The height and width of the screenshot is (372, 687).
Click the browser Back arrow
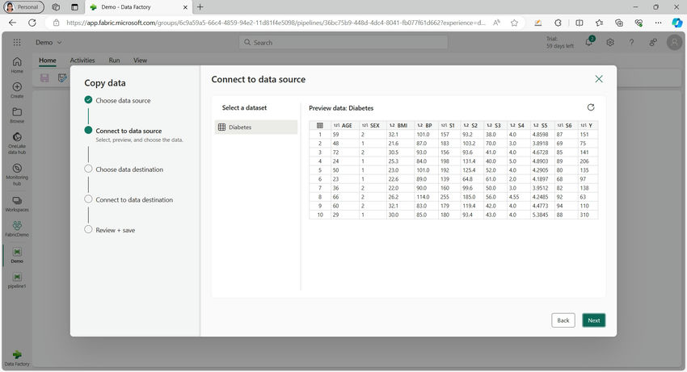point(12,23)
